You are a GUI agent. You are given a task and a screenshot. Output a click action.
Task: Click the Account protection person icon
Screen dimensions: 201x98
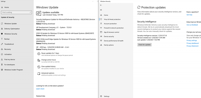[101, 24]
